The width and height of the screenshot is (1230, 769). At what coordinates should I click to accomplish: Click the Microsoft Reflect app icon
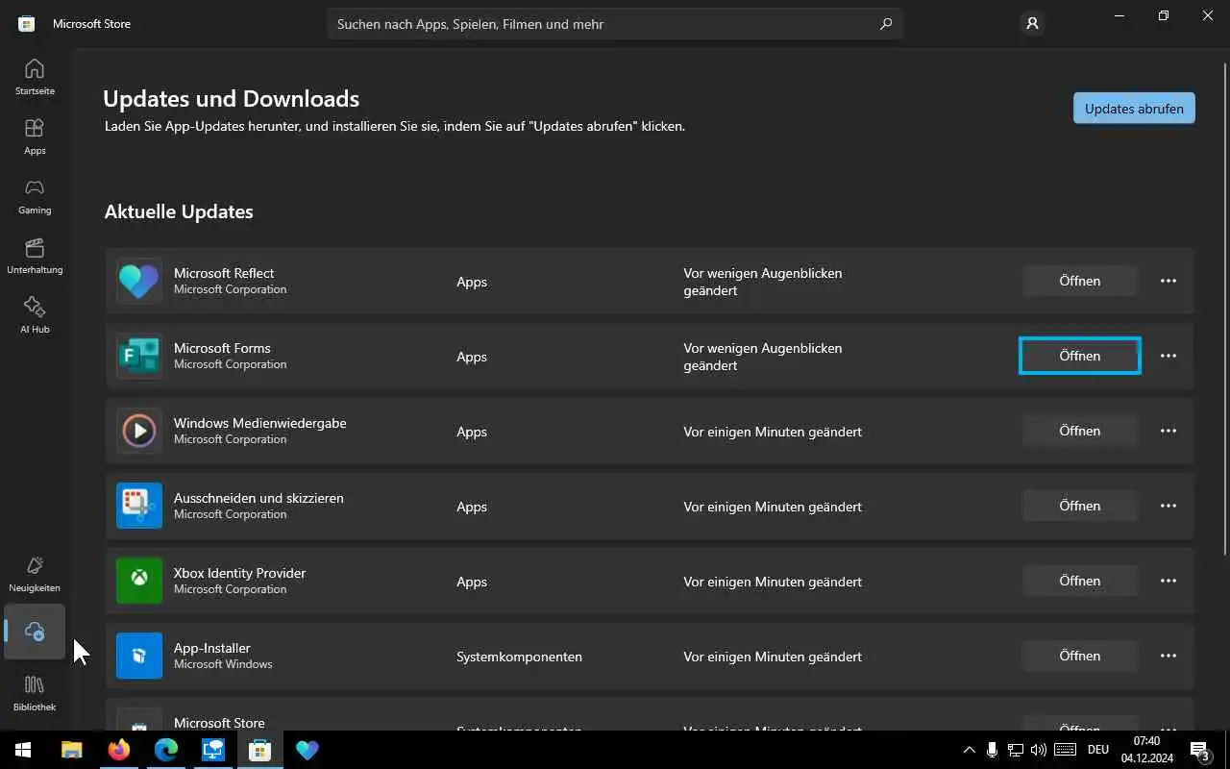(x=139, y=281)
